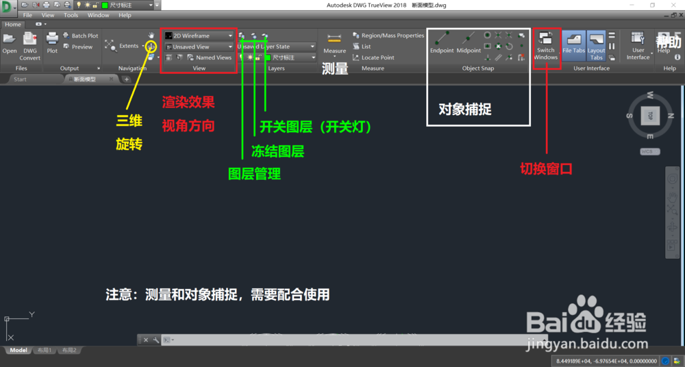The image size is (685, 367).
Task: Click the List measure command
Action: tap(362, 47)
